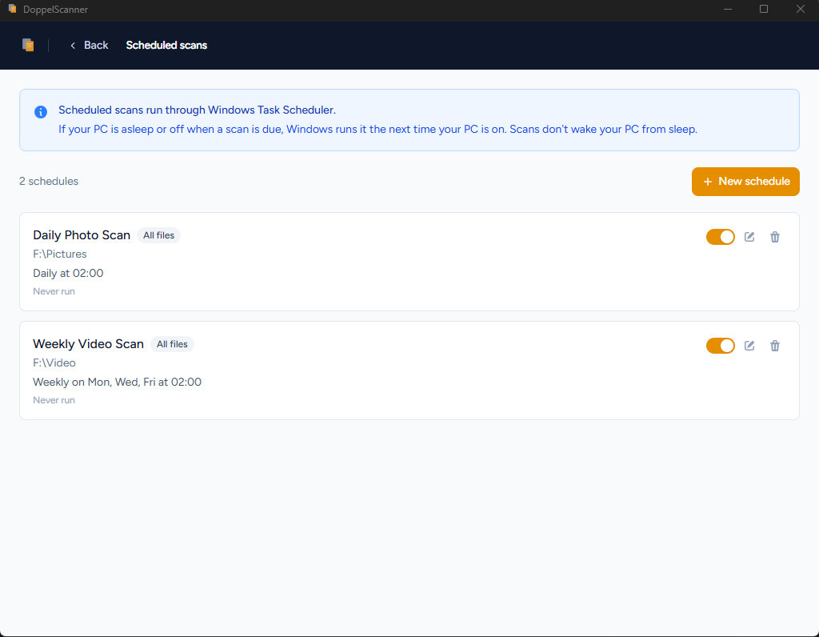The height and width of the screenshot is (637, 819).
Task: Click the blue info icon in the banner
Action: point(41,112)
